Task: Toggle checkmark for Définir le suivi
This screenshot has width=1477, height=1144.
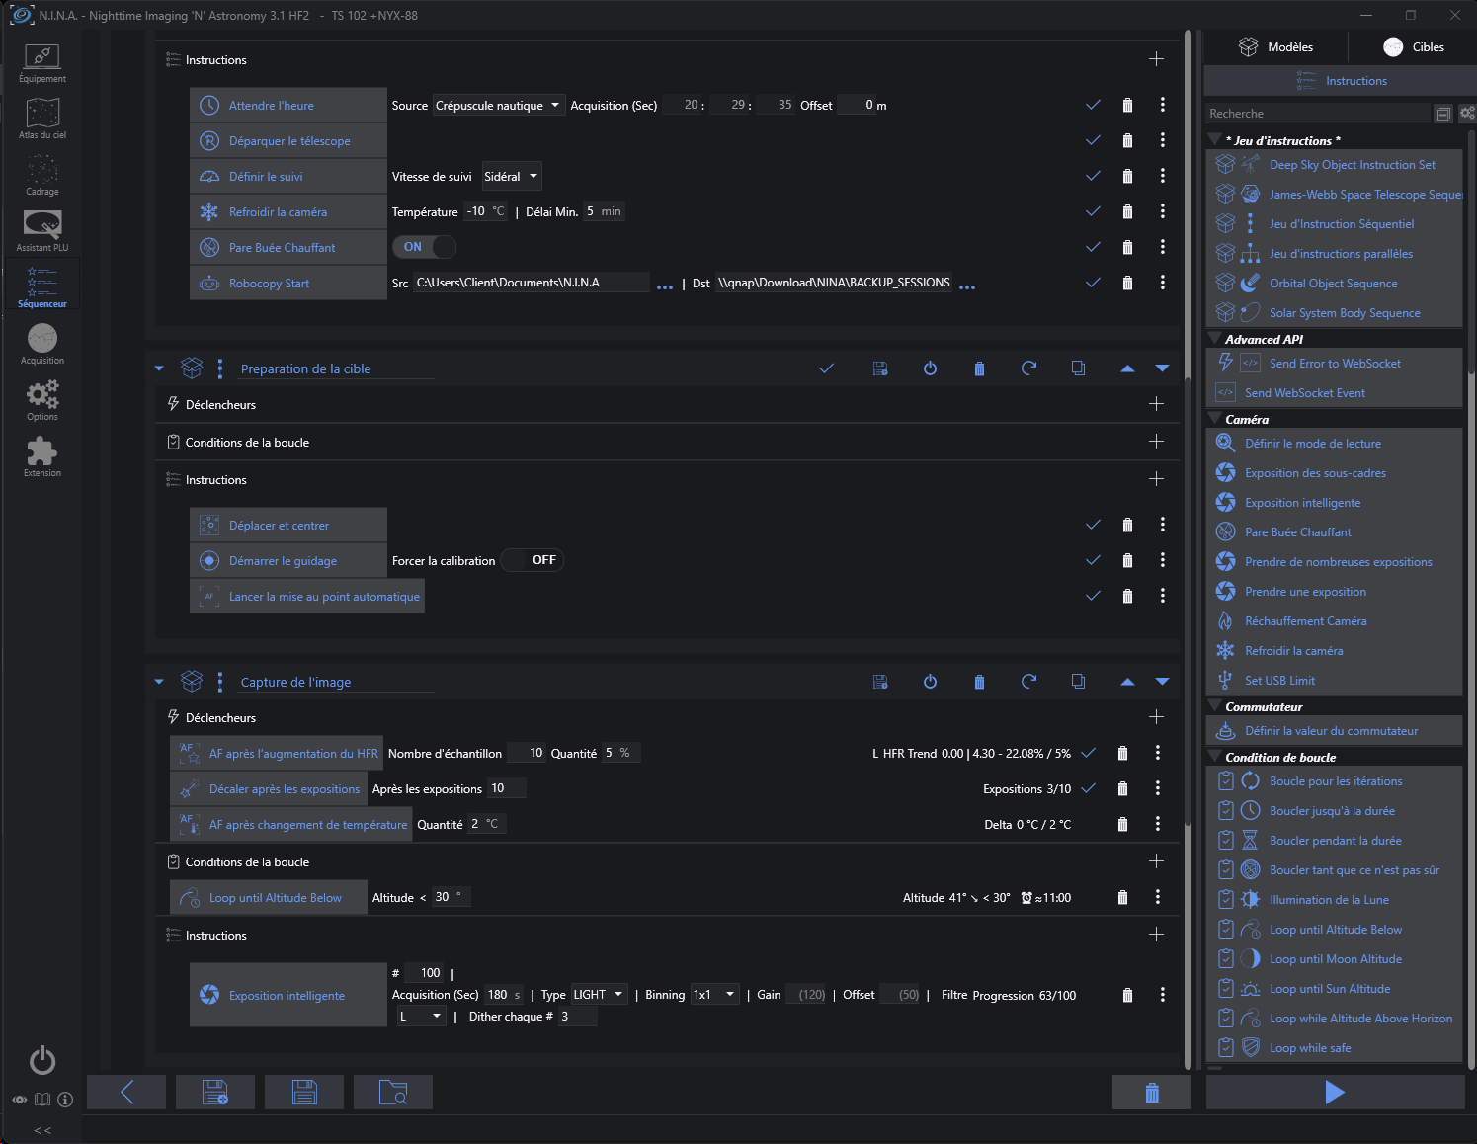Action: tap(1093, 177)
